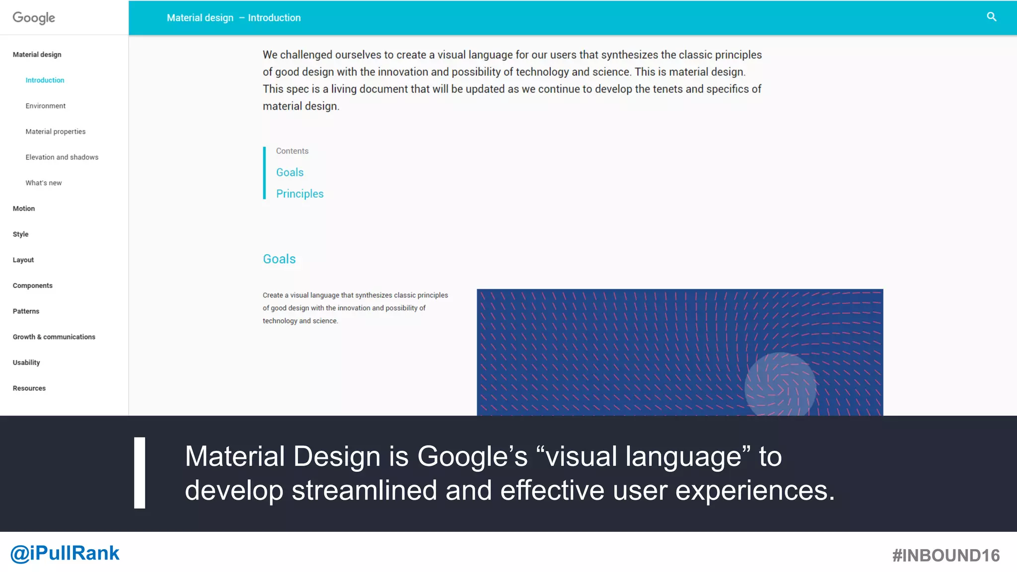The height and width of the screenshot is (572, 1017).
Task: Go to Material properties in sidebar
Action: coord(56,132)
